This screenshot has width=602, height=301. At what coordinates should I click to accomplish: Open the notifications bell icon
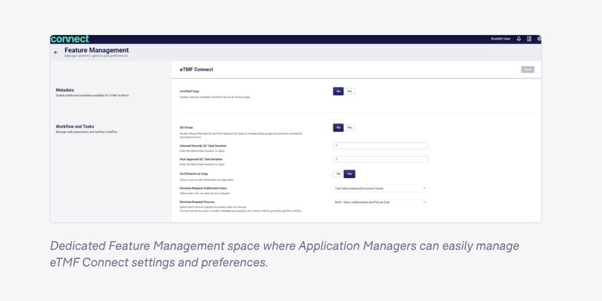(x=519, y=38)
